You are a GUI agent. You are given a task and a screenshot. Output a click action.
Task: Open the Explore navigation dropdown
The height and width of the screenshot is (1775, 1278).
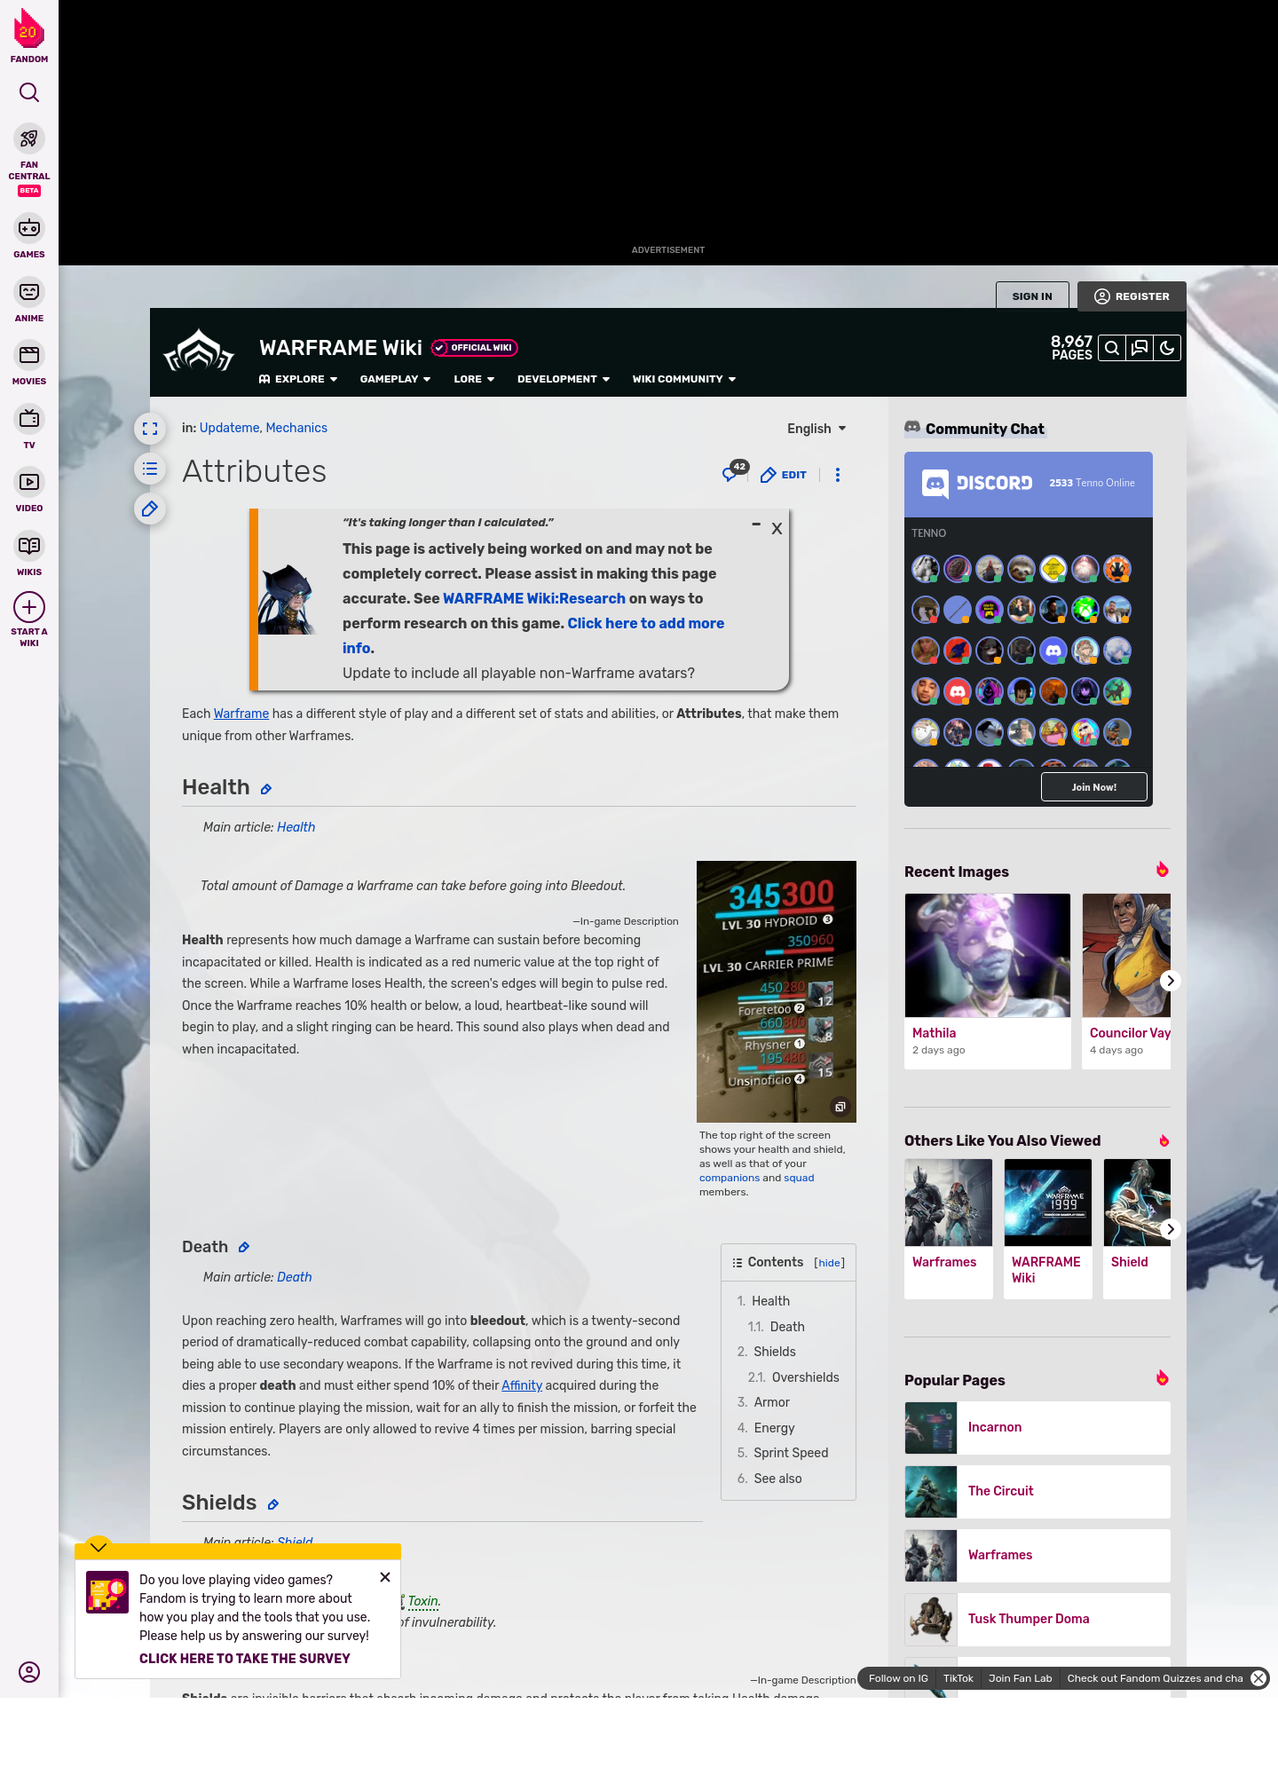[298, 379]
